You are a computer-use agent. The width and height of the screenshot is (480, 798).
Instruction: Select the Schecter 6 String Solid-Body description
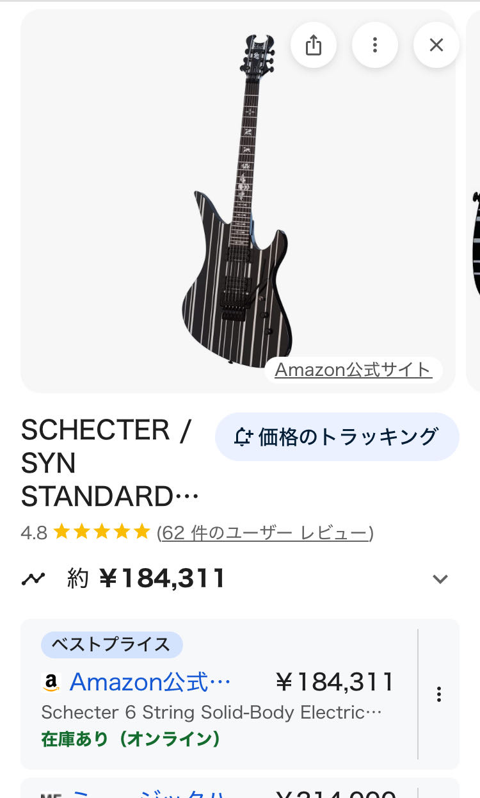click(211, 712)
